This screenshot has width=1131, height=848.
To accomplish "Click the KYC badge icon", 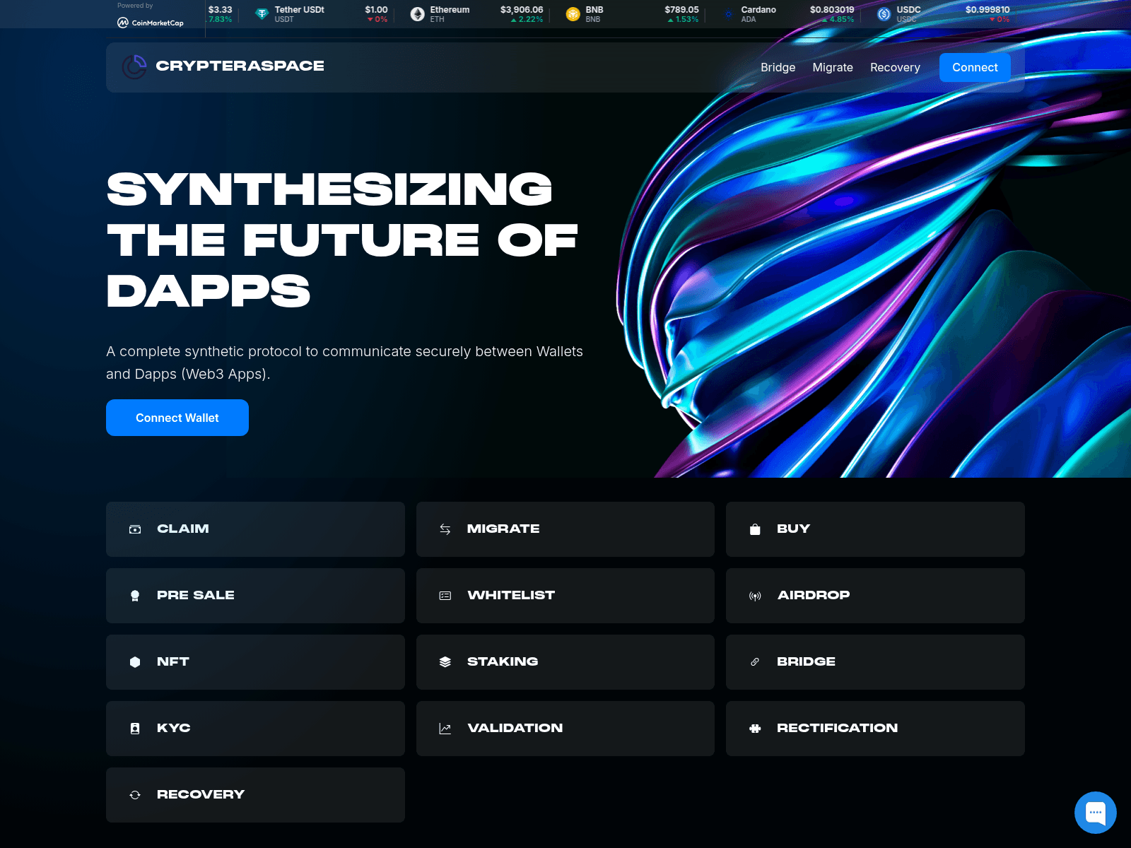I will tap(135, 729).
